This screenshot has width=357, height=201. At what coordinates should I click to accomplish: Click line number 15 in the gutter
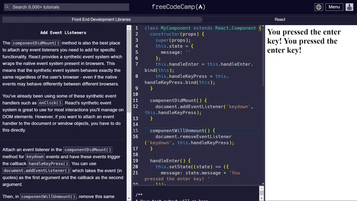pyautogui.click(x=135, y=131)
